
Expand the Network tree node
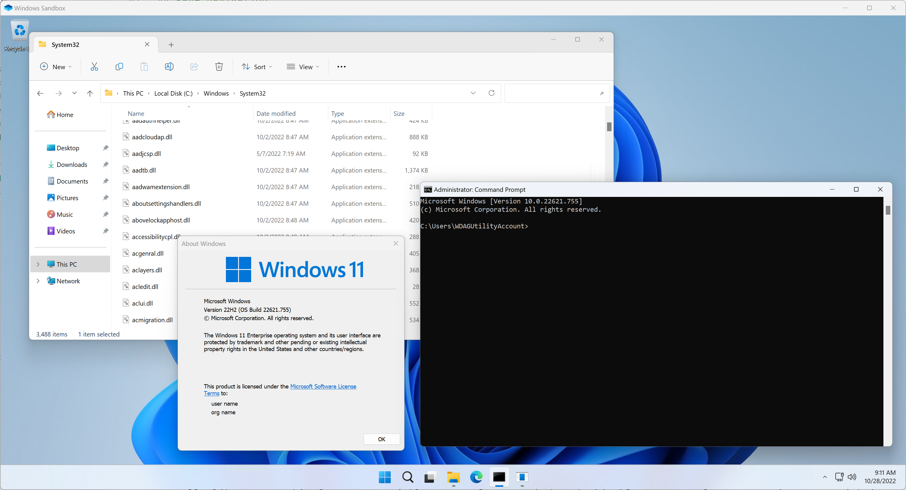coord(38,281)
